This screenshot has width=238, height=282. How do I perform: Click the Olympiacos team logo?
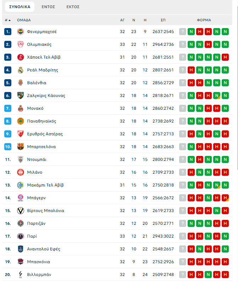pos(20,44)
